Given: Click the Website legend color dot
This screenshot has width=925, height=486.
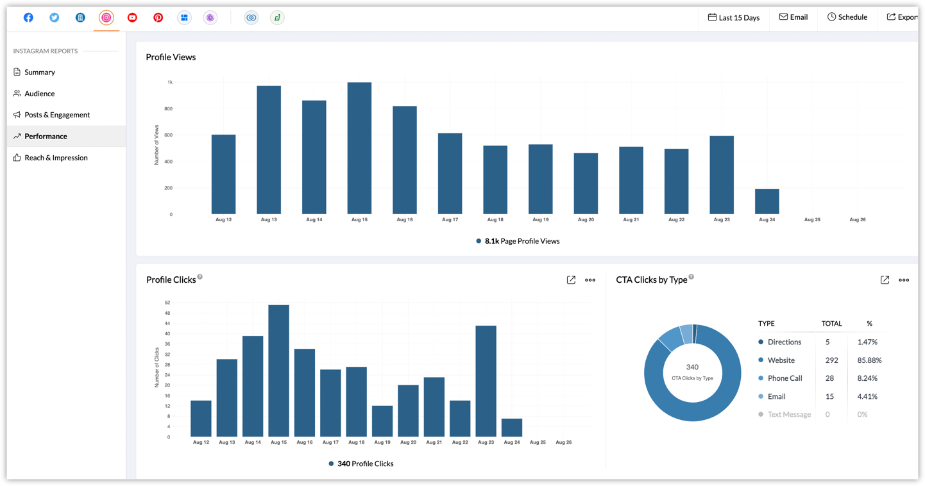Looking at the screenshot, I should click(x=761, y=360).
